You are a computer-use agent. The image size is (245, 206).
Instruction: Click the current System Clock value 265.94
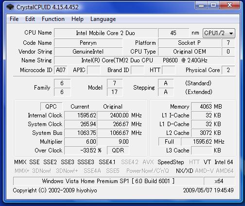81,124
